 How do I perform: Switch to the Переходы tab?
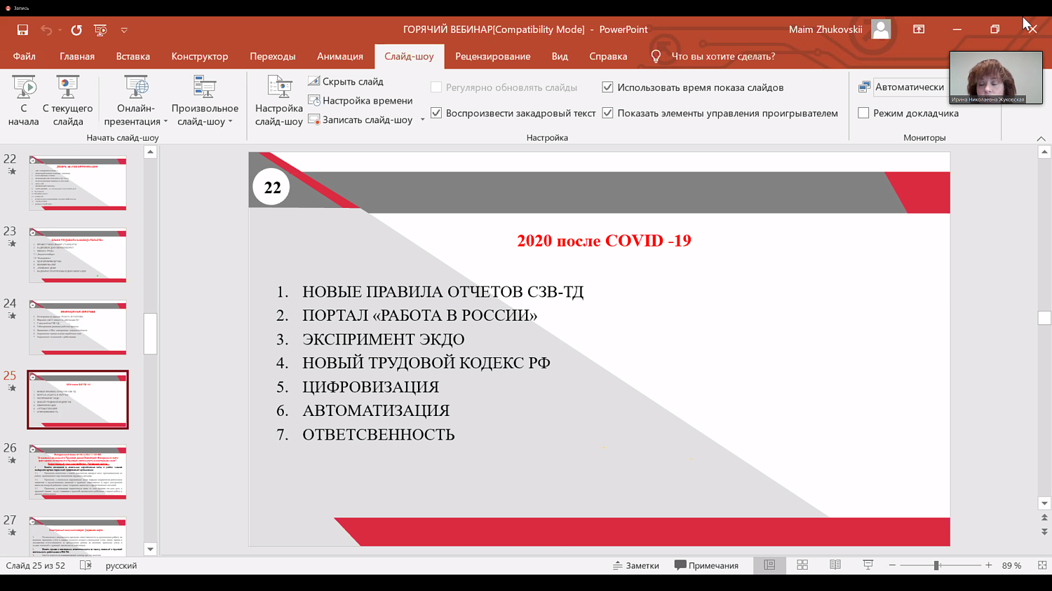[x=273, y=56]
